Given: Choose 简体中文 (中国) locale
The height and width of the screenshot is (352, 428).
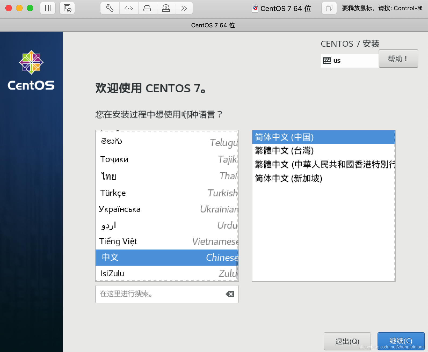Looking at the screenshot, I should (x=324, y=137).
